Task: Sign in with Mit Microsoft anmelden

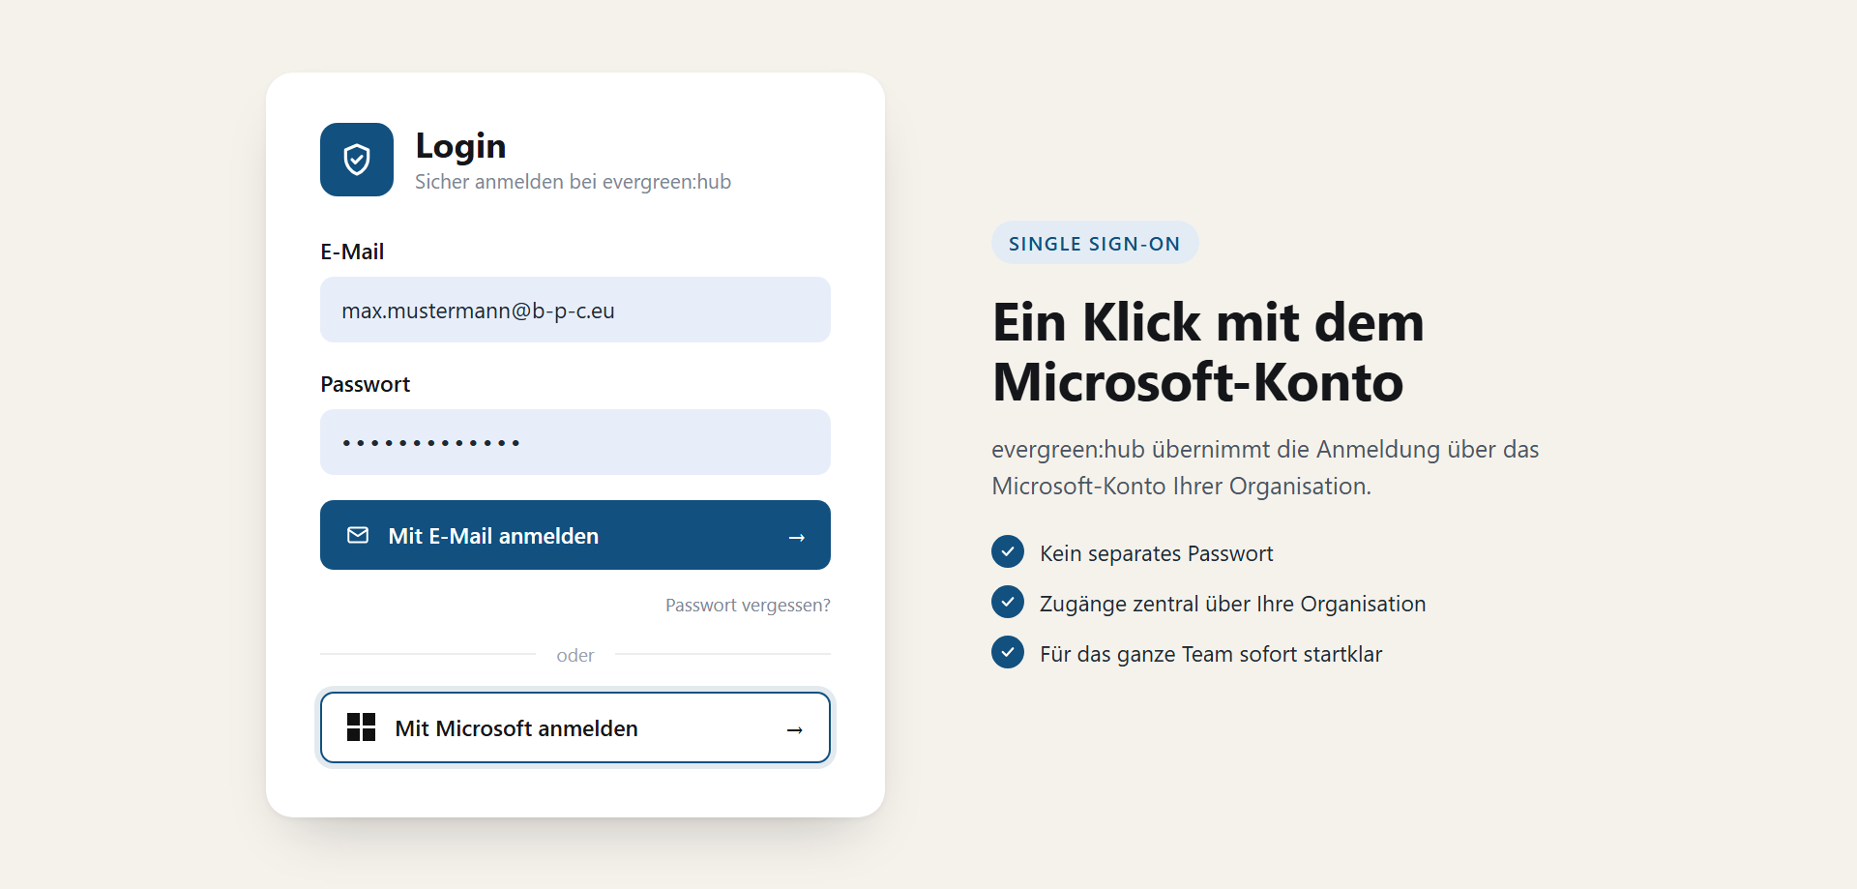Action: 575,727
